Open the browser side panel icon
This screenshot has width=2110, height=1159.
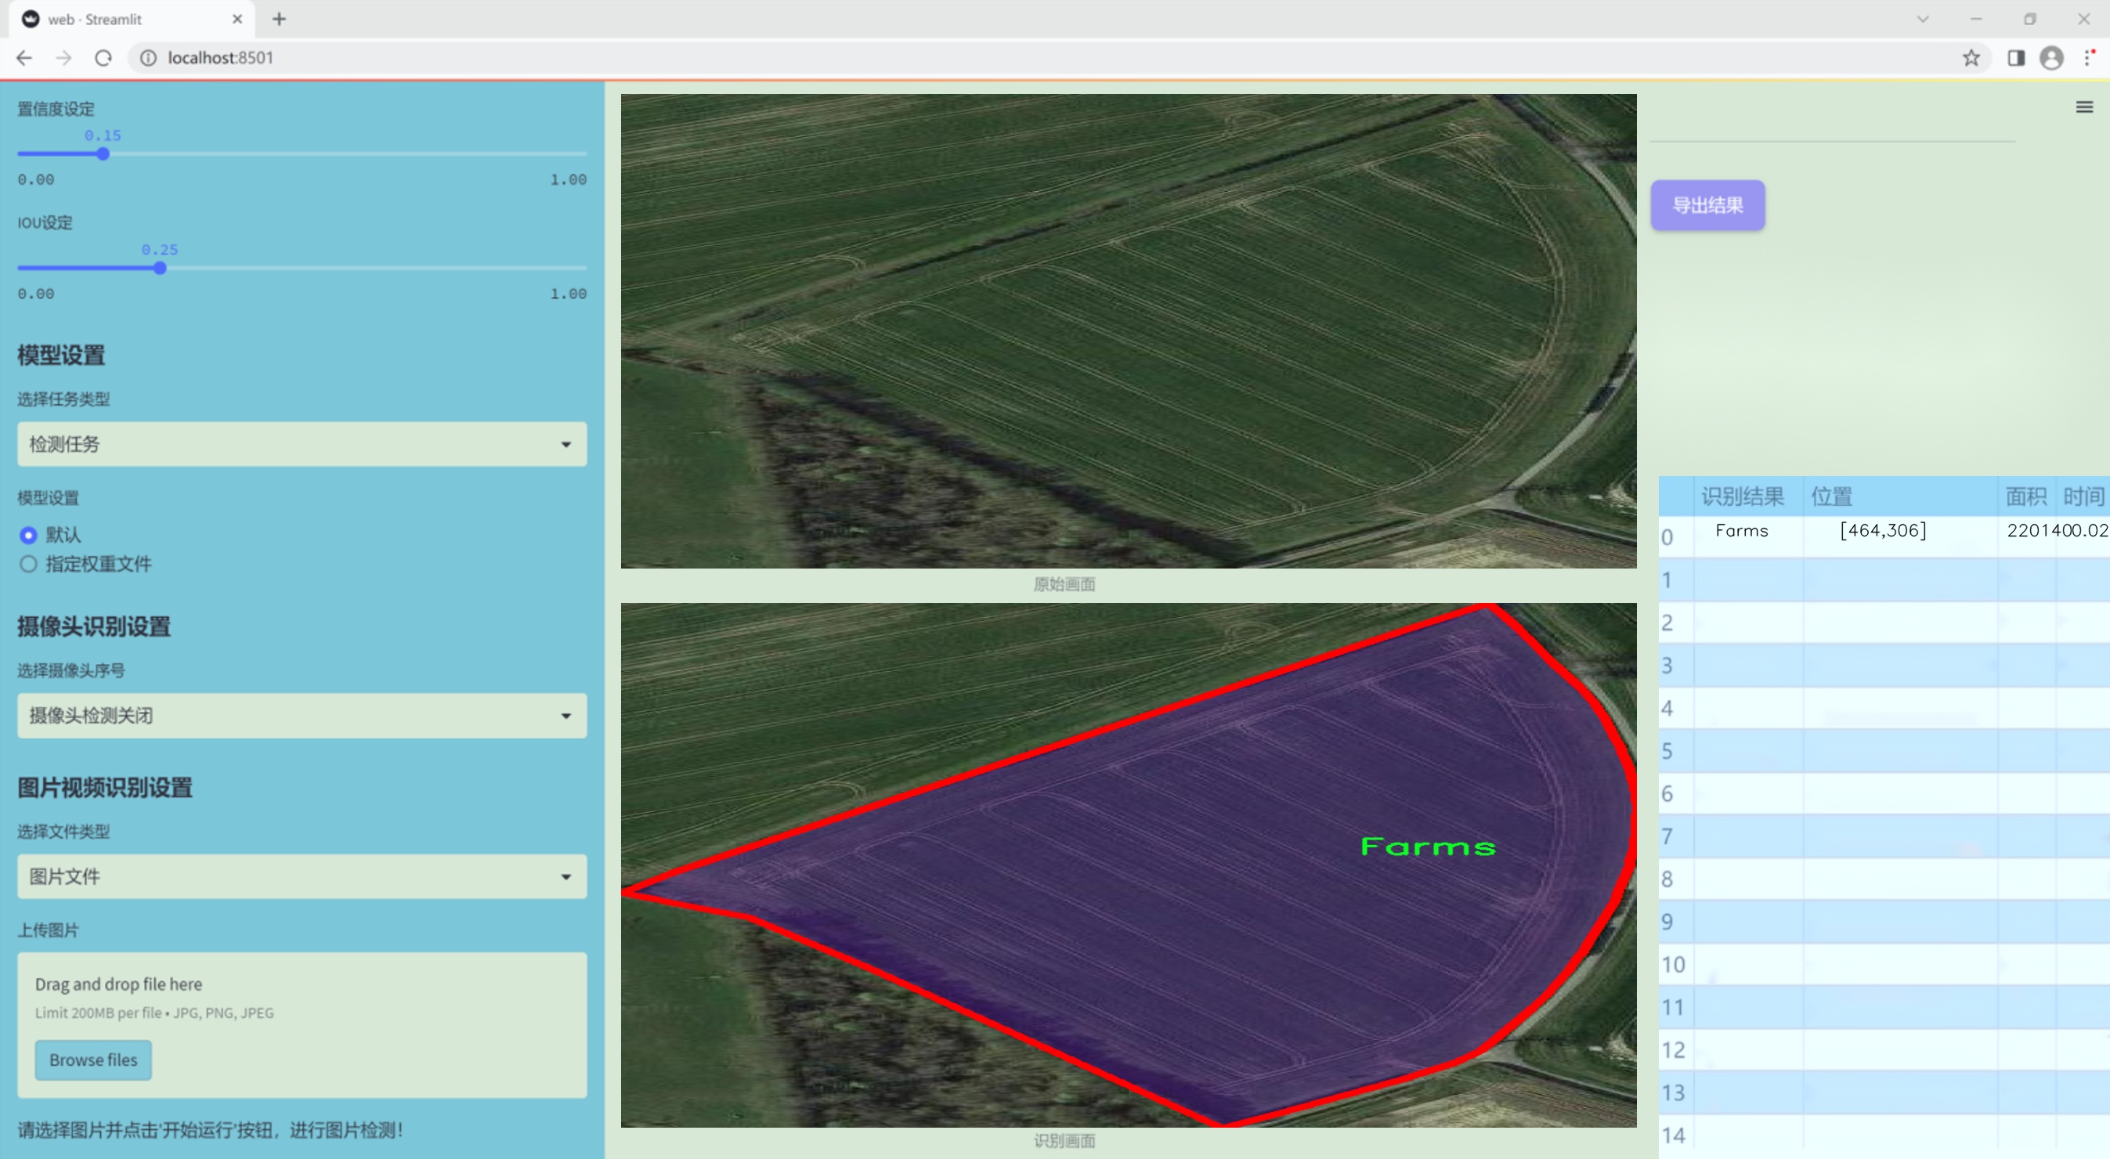2016,58
